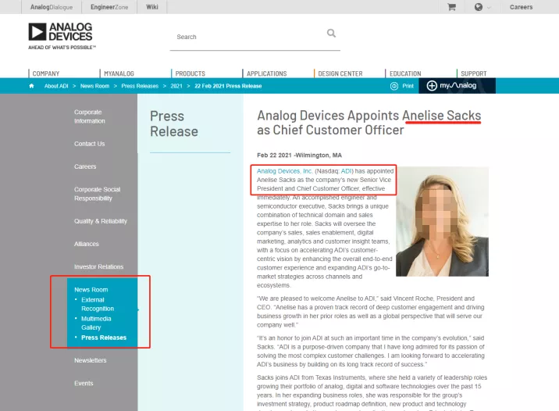Open Events in sidebar
Viewport: 559px width, 411px height.
coord(84,383)
